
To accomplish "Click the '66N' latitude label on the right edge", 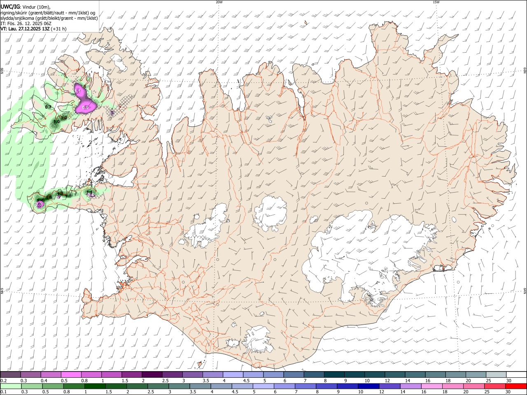I will 525,71.
